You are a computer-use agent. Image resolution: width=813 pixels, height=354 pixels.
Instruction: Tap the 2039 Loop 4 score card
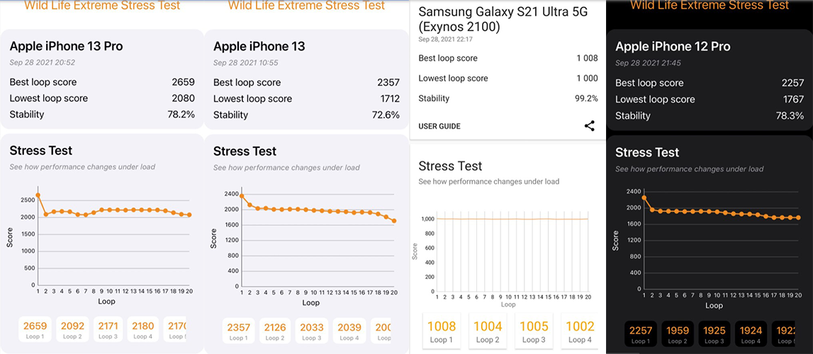click(x=349, y=331)
